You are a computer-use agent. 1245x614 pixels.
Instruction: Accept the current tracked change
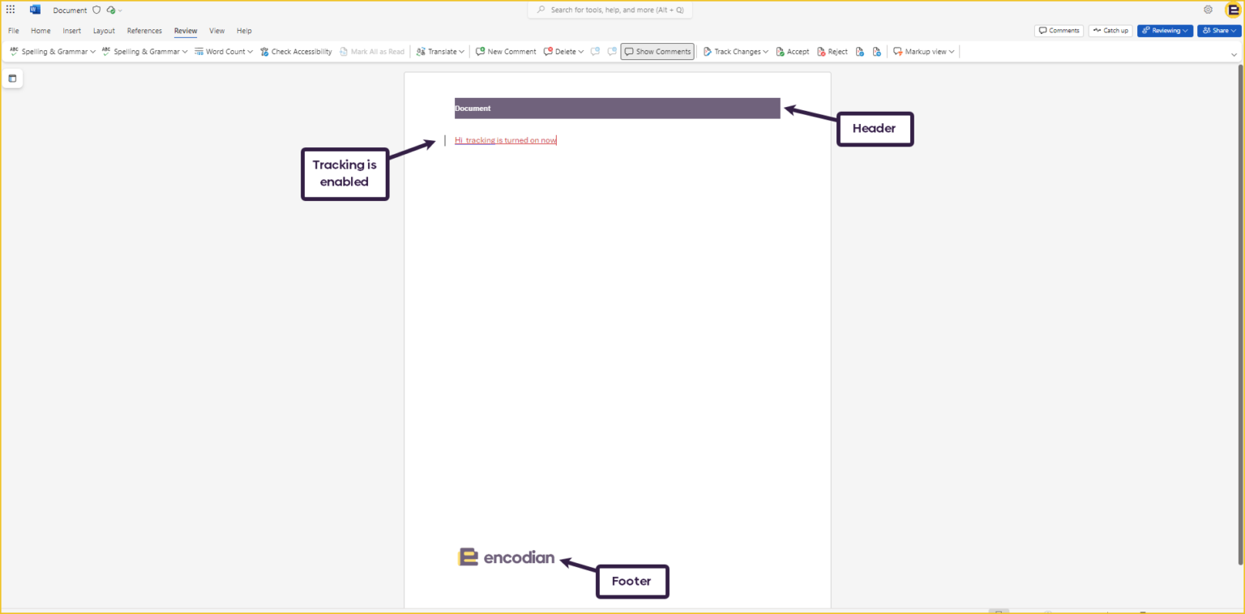coord(792,51)
